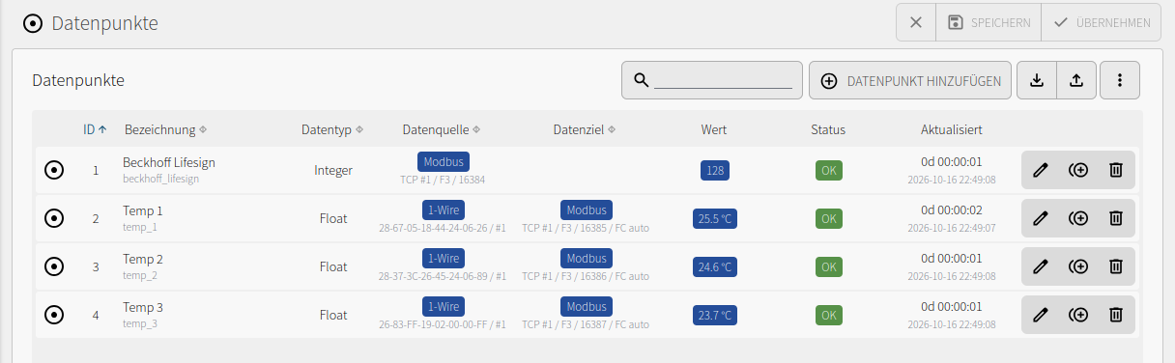Click the Wert column header
The width and height of the screenshot is (1175, 363).
pyautogui.click(x=713, y=129)
